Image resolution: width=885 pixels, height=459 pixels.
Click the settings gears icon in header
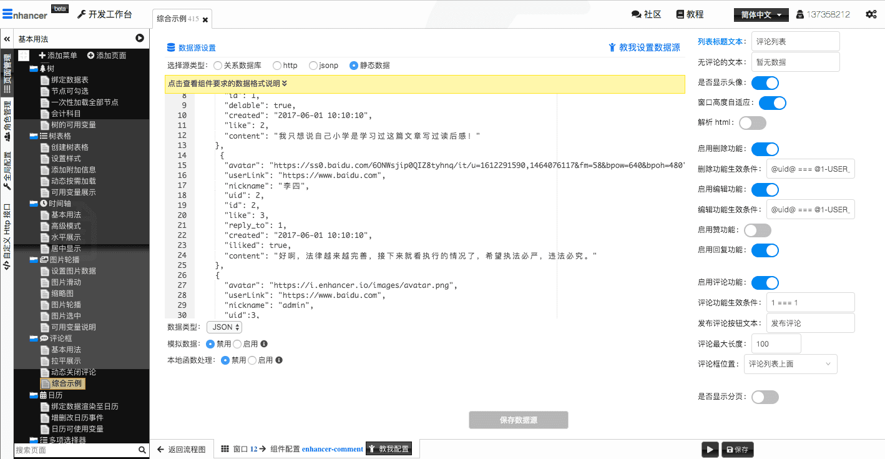871,14
